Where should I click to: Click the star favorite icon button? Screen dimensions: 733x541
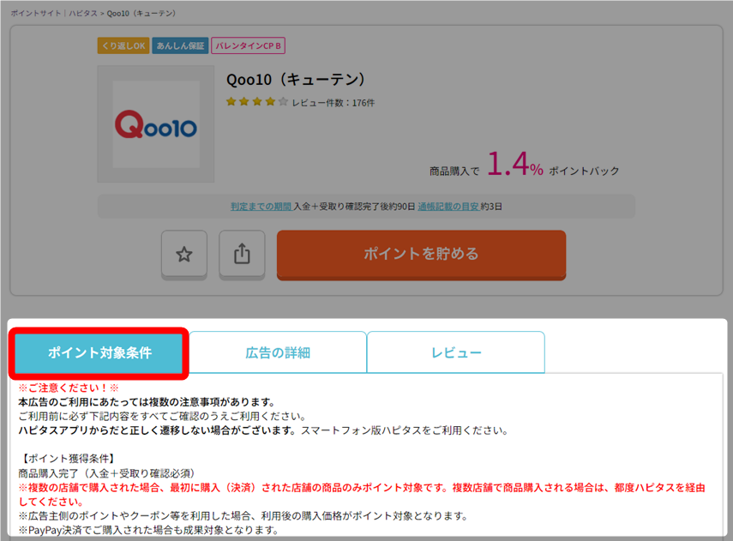pyautogui.click(x=184, y=255)
